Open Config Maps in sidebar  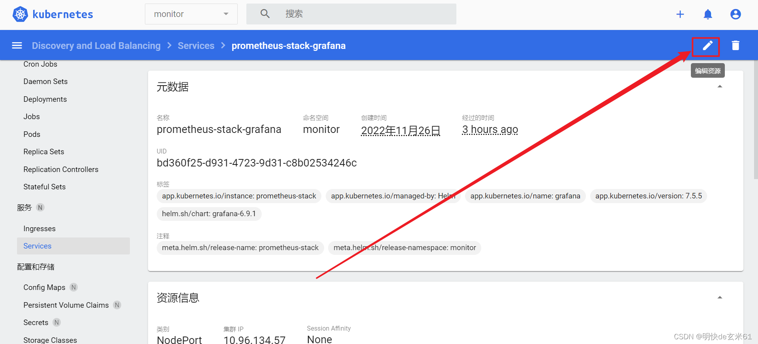[44, 287]
